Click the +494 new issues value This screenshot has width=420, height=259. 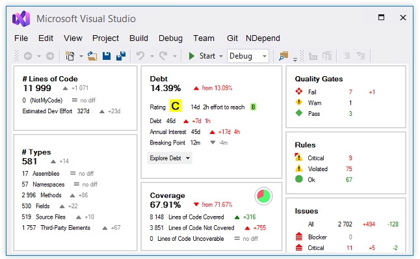click(x=369, y=224)
